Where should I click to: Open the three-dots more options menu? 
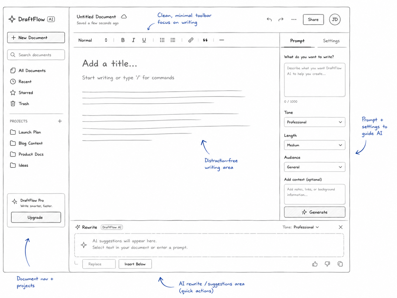294,19
